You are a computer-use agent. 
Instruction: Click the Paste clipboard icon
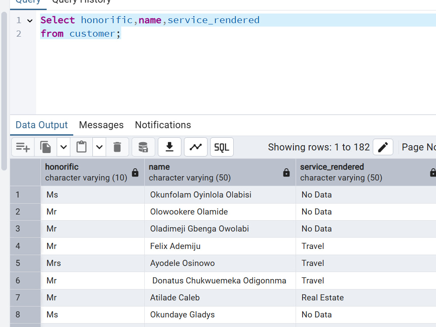pos(82,147)
